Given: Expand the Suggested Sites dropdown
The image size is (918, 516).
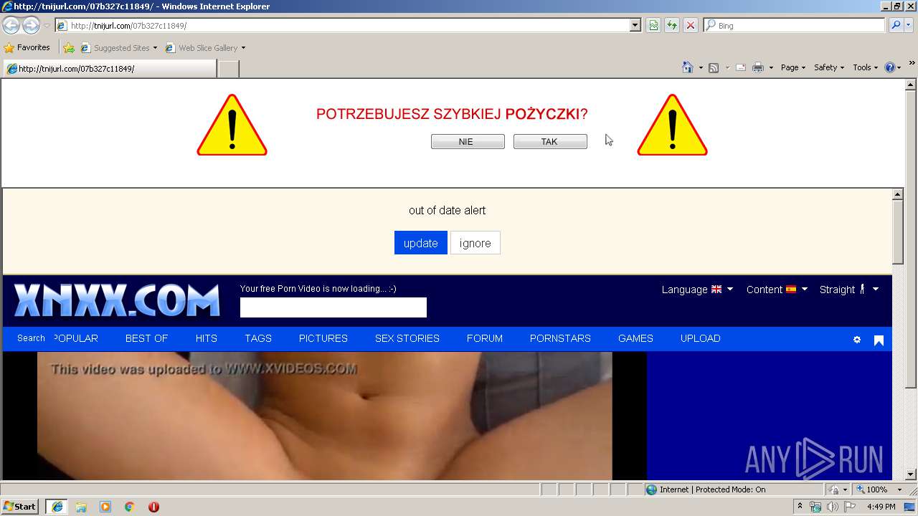Looking at the screenshot, I should (154, 48).
